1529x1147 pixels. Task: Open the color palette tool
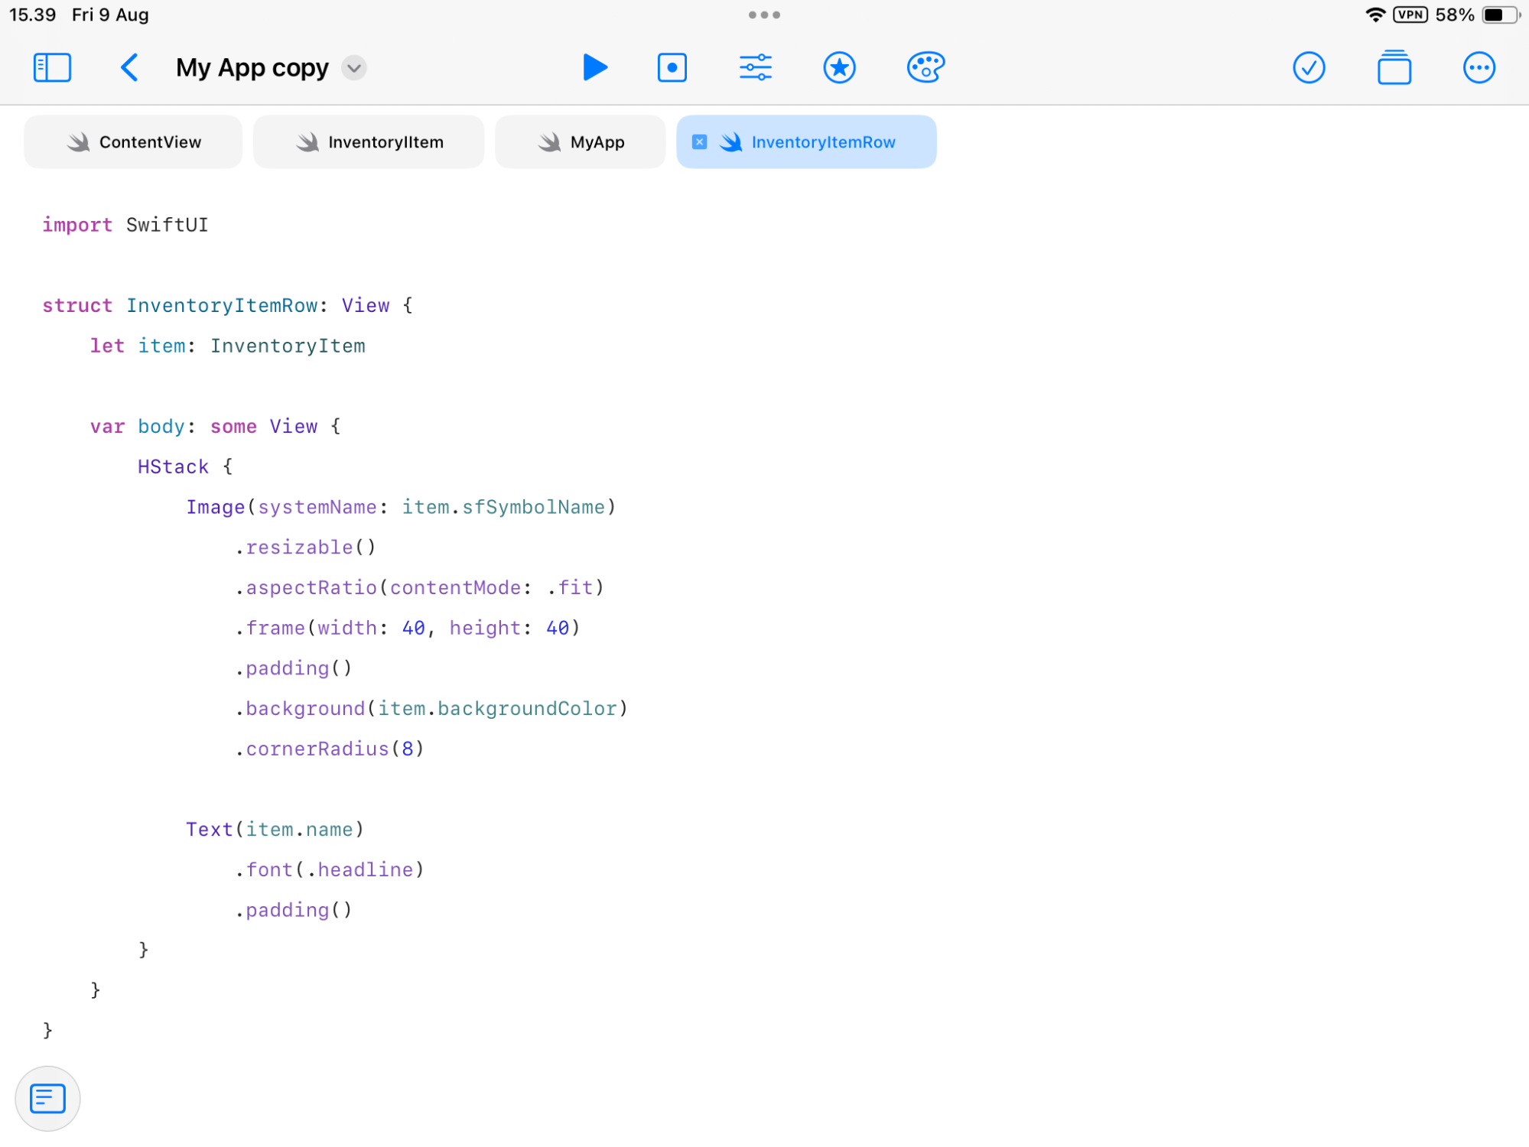click(x=925, y=67)
